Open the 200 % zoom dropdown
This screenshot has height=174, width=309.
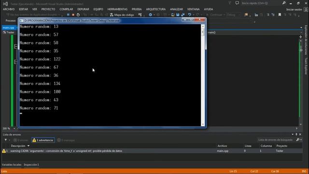pos(14,129)
